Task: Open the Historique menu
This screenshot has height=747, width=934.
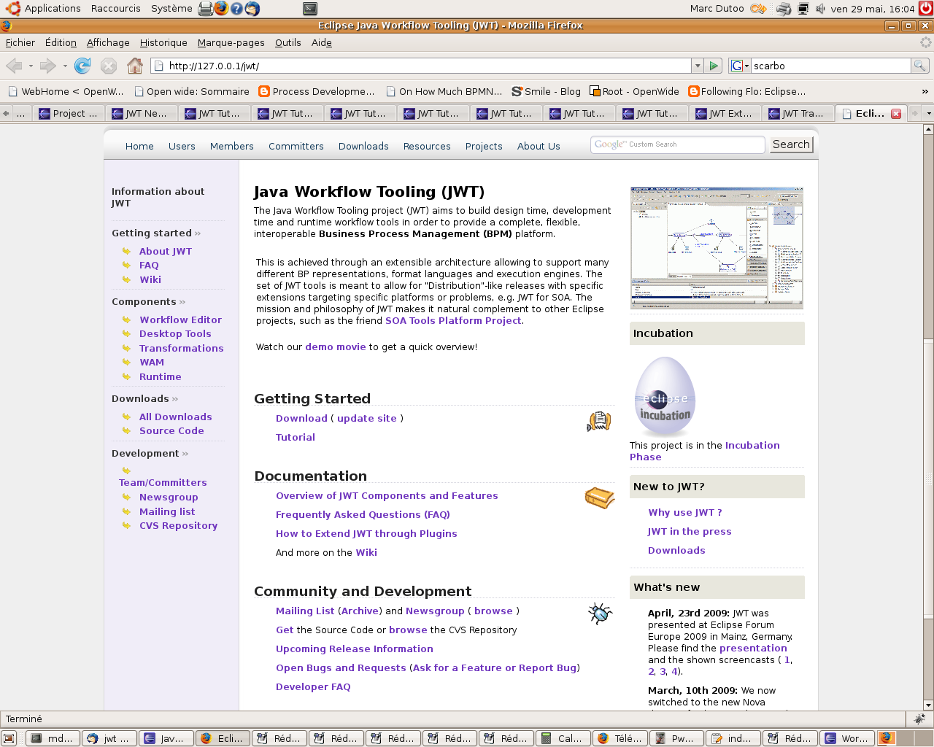Action: click(x=163, y=42)
